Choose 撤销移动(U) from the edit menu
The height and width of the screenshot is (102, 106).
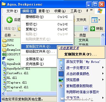click(47, 17)
